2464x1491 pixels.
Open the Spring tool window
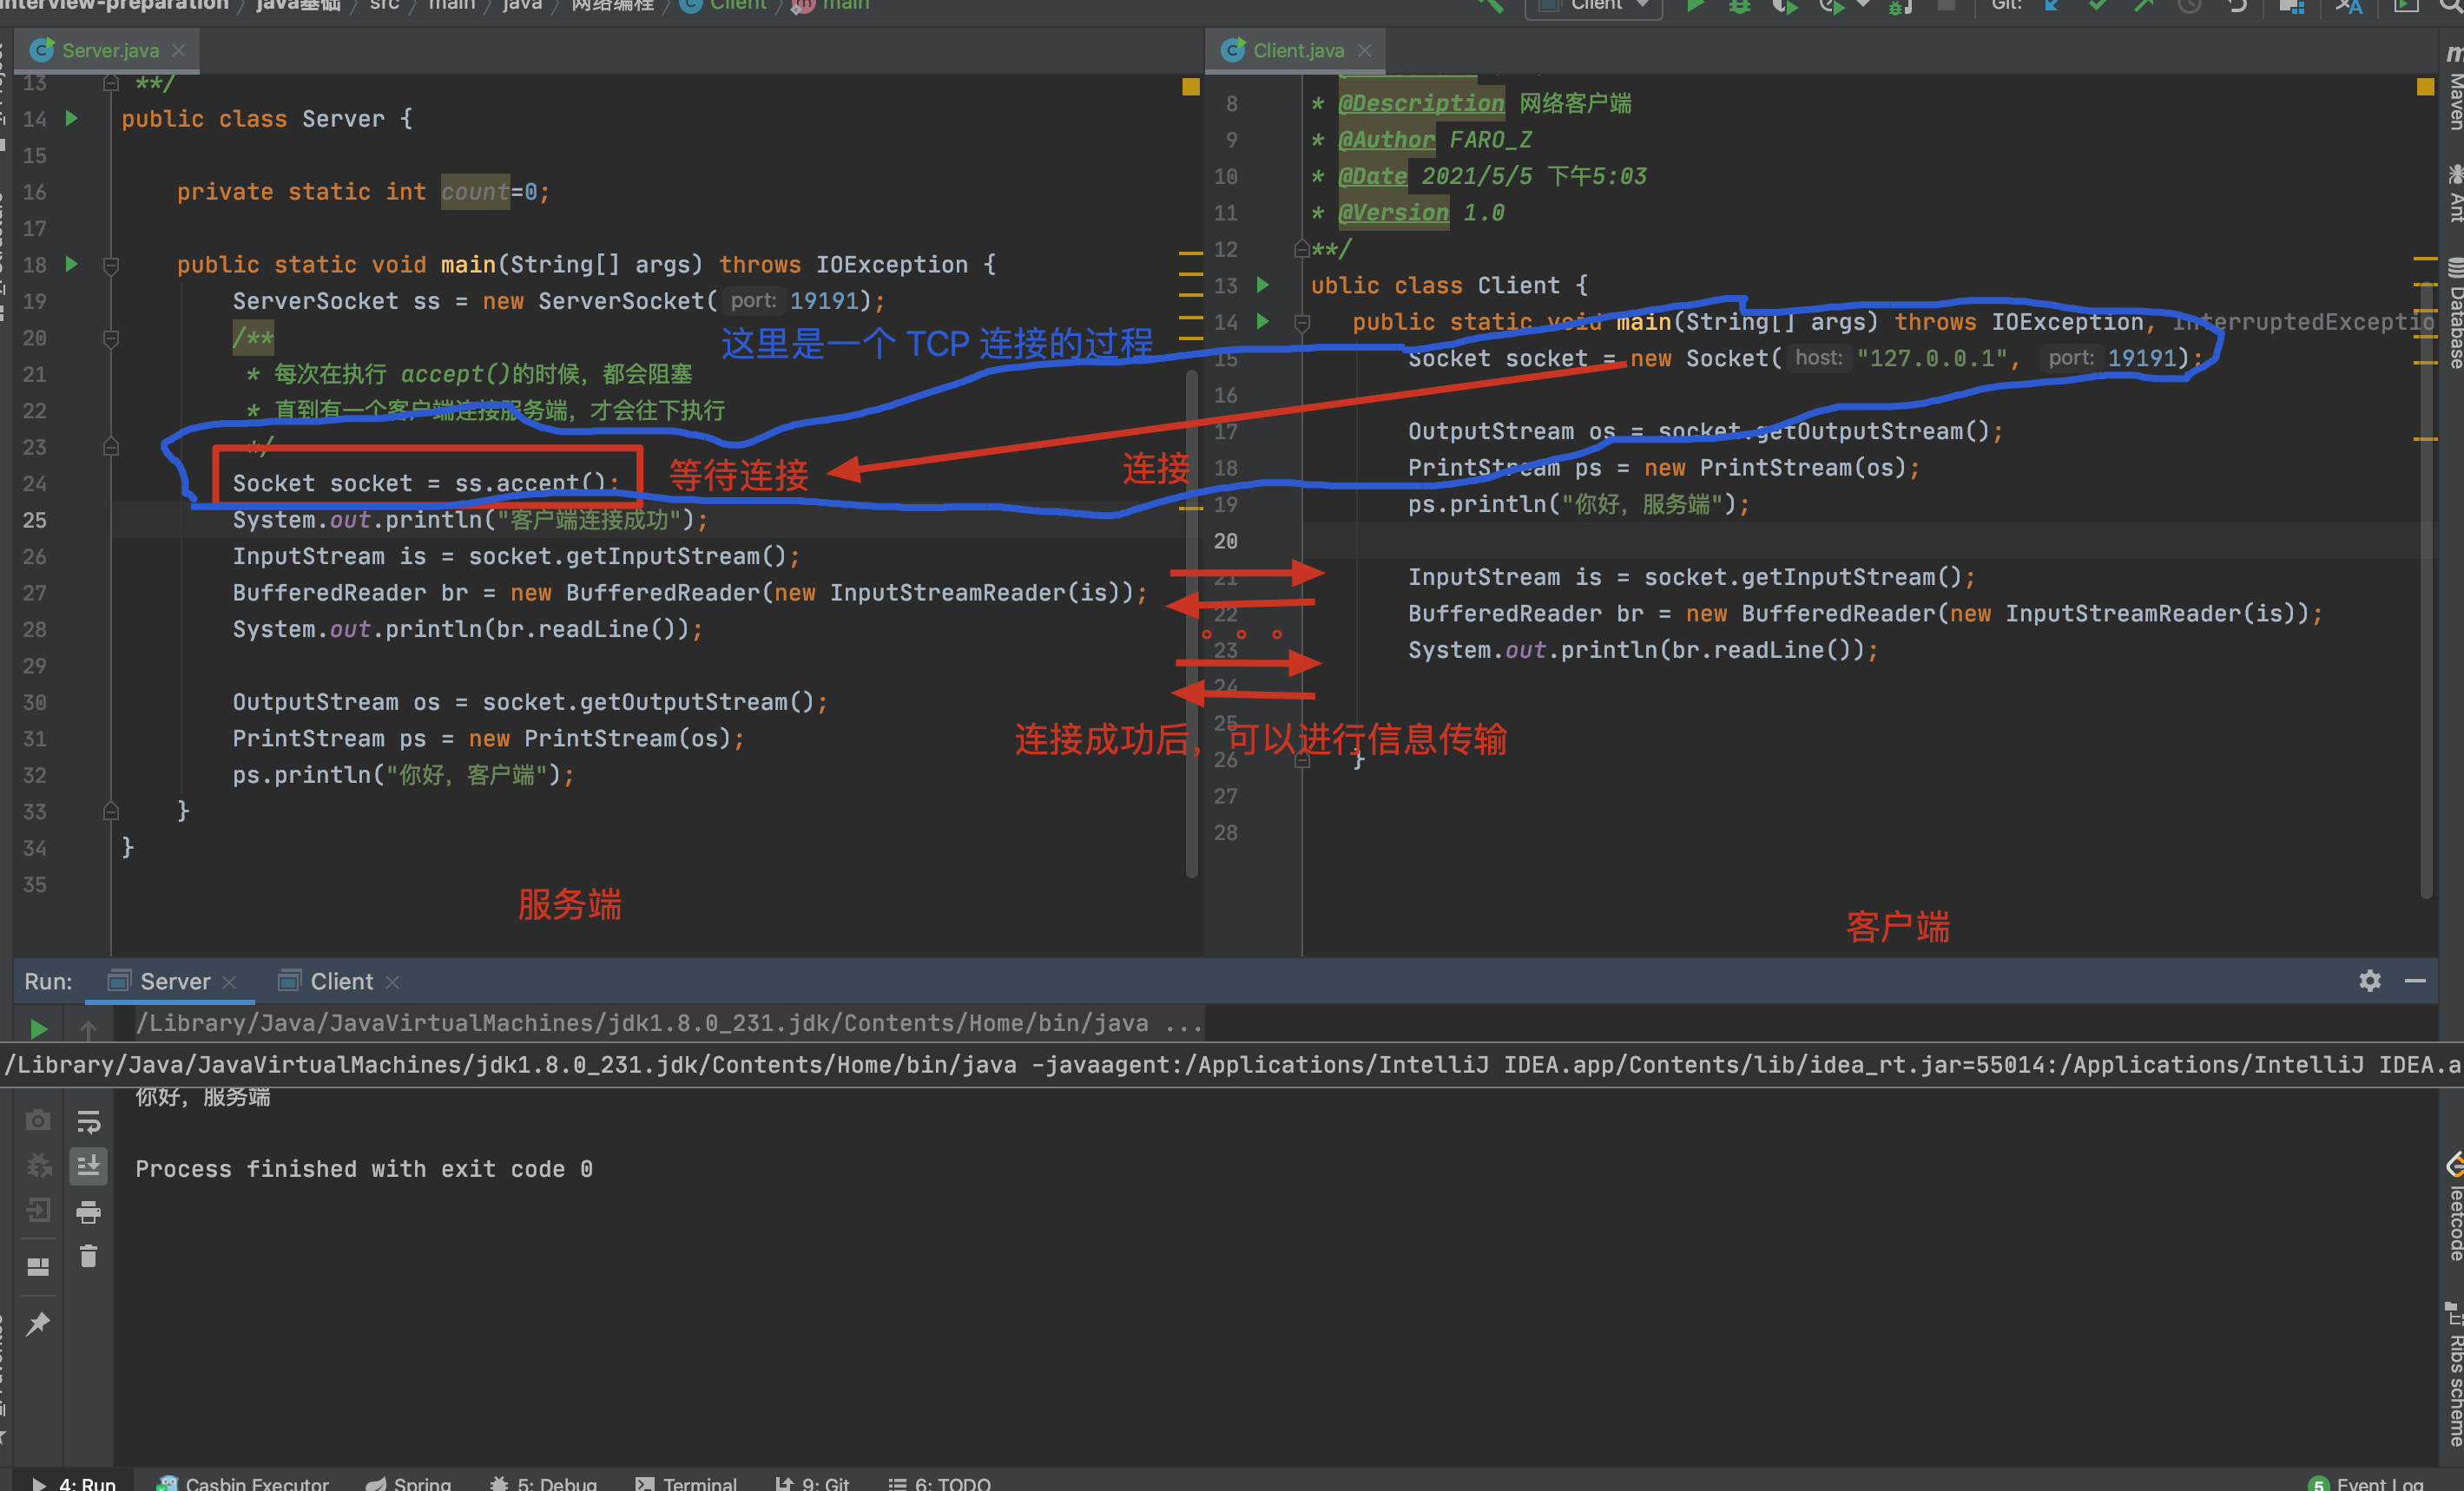tap(409, 1483)
